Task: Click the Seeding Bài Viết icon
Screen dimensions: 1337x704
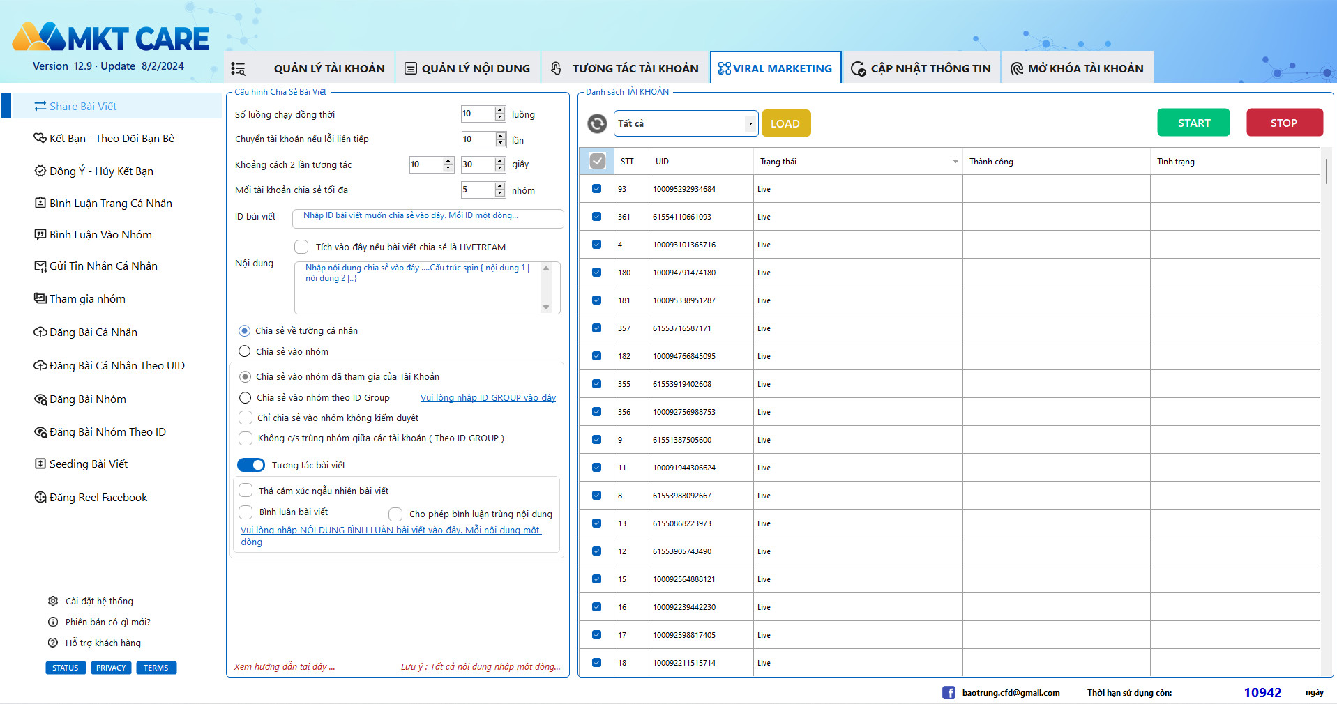Action: 40,464
